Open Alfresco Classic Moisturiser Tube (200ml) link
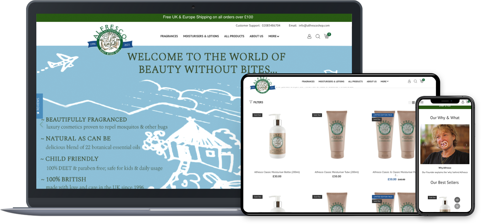 pyautogui.click(x=337, y=172)
